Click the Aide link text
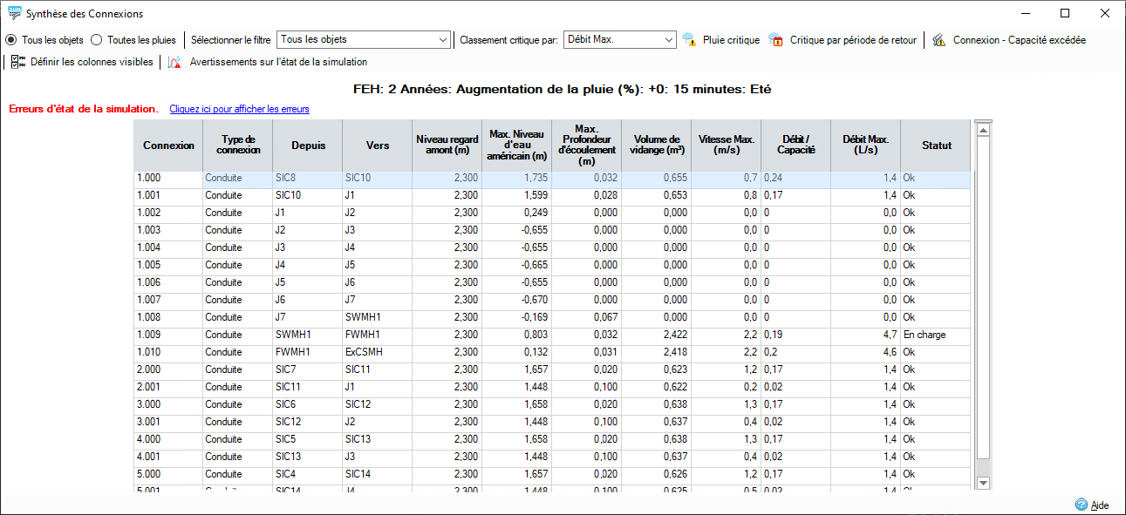Viewport: 1126px width, 515px height. coord(1100,505)
